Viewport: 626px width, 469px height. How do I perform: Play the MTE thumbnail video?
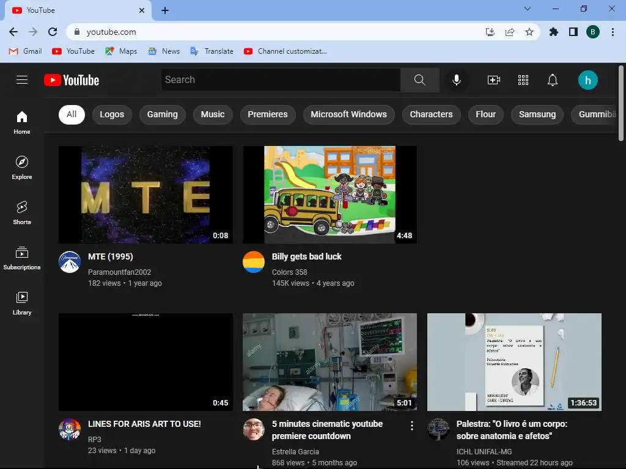pos(145,195)
